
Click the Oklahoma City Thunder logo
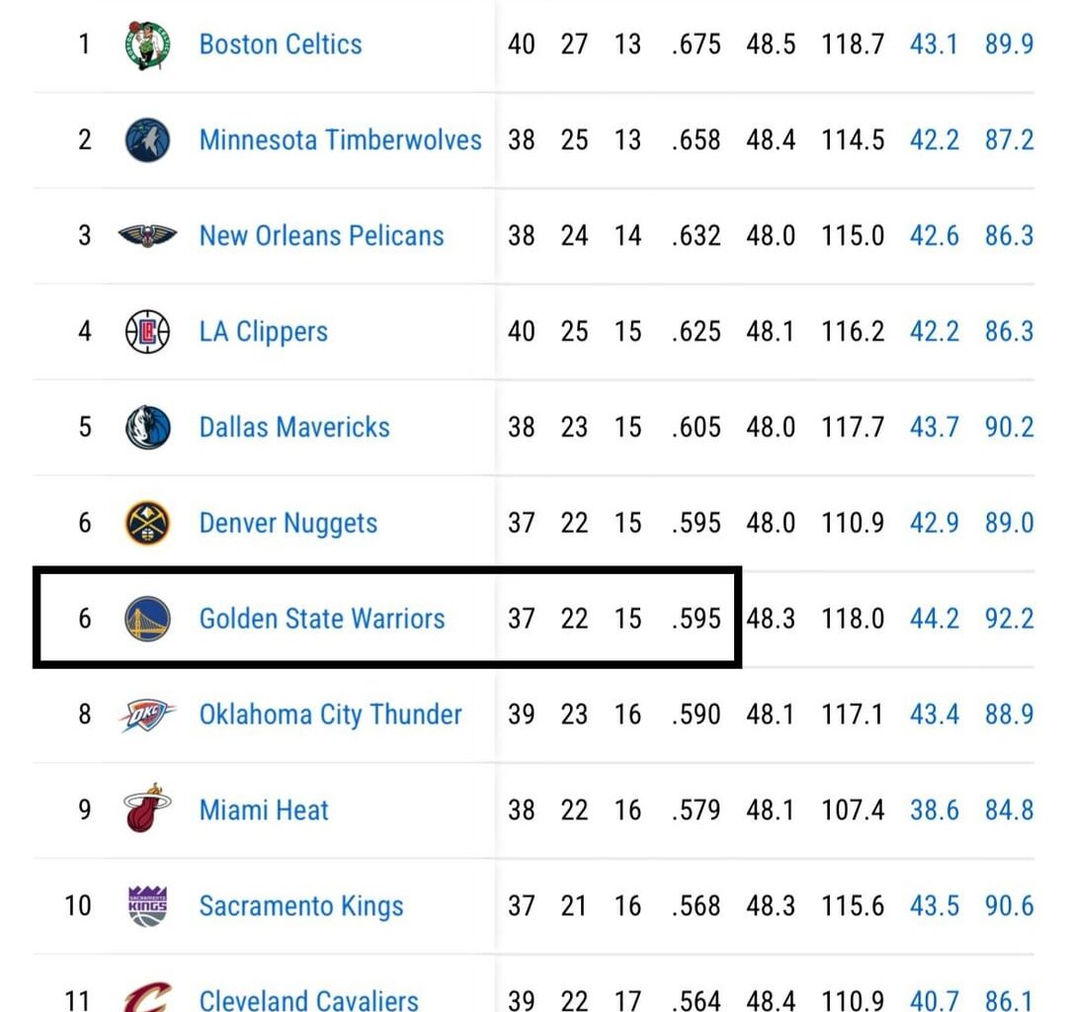[x=146, y=714]
